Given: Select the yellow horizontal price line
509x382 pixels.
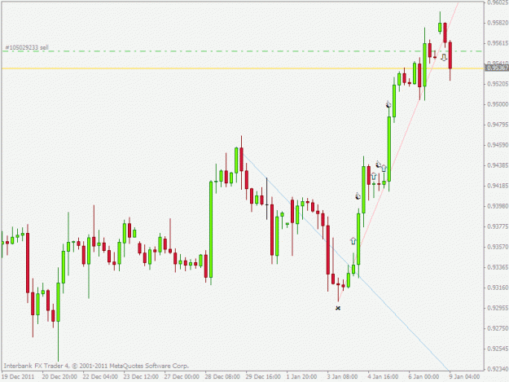Looking at the screenshot, I should pos(243,68).
